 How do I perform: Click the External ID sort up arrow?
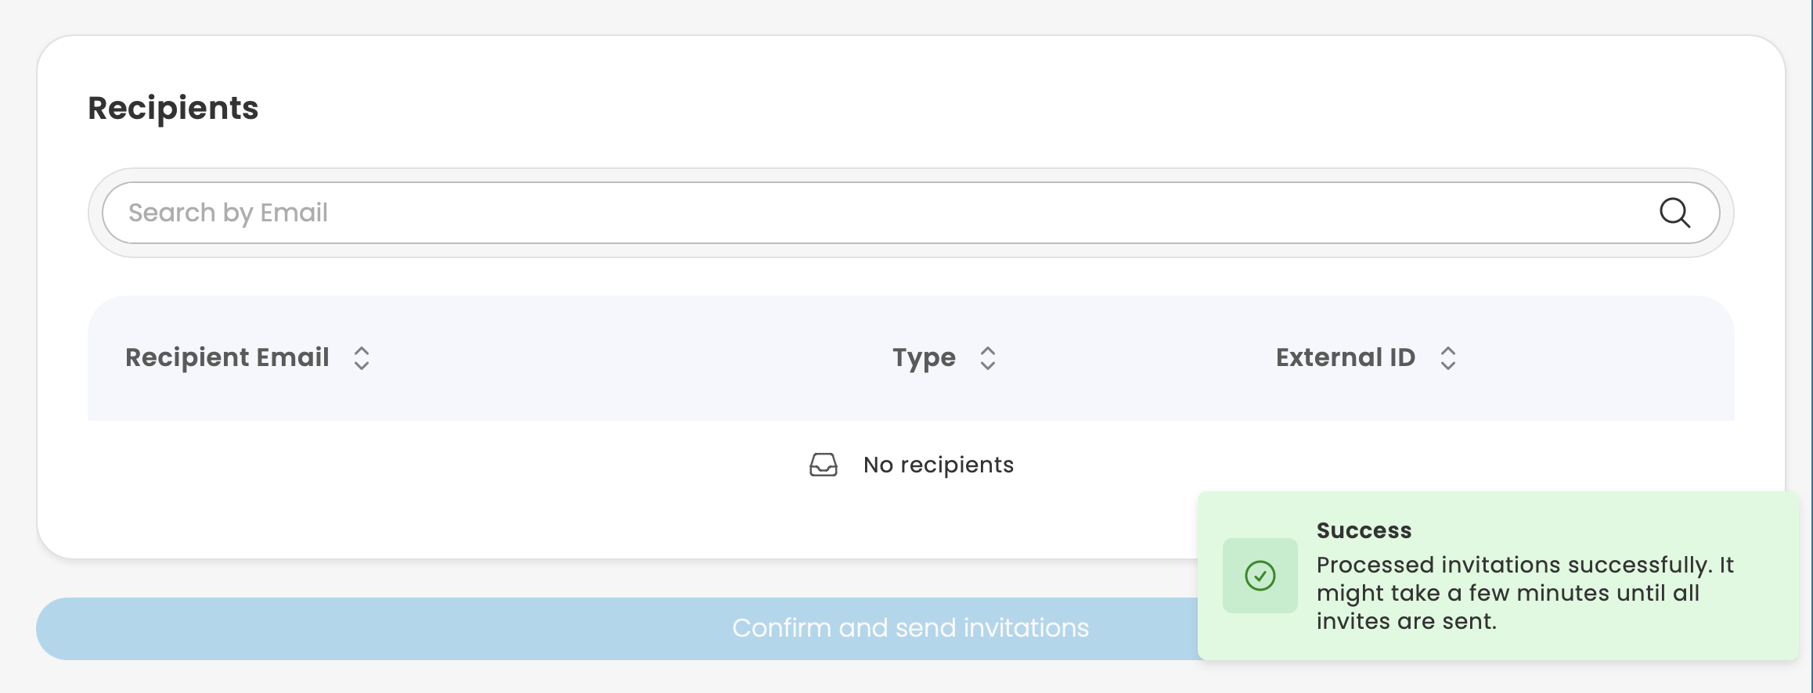tap(1448, 351)
